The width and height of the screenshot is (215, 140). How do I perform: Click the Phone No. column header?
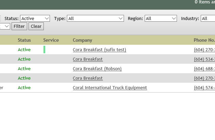204,40
